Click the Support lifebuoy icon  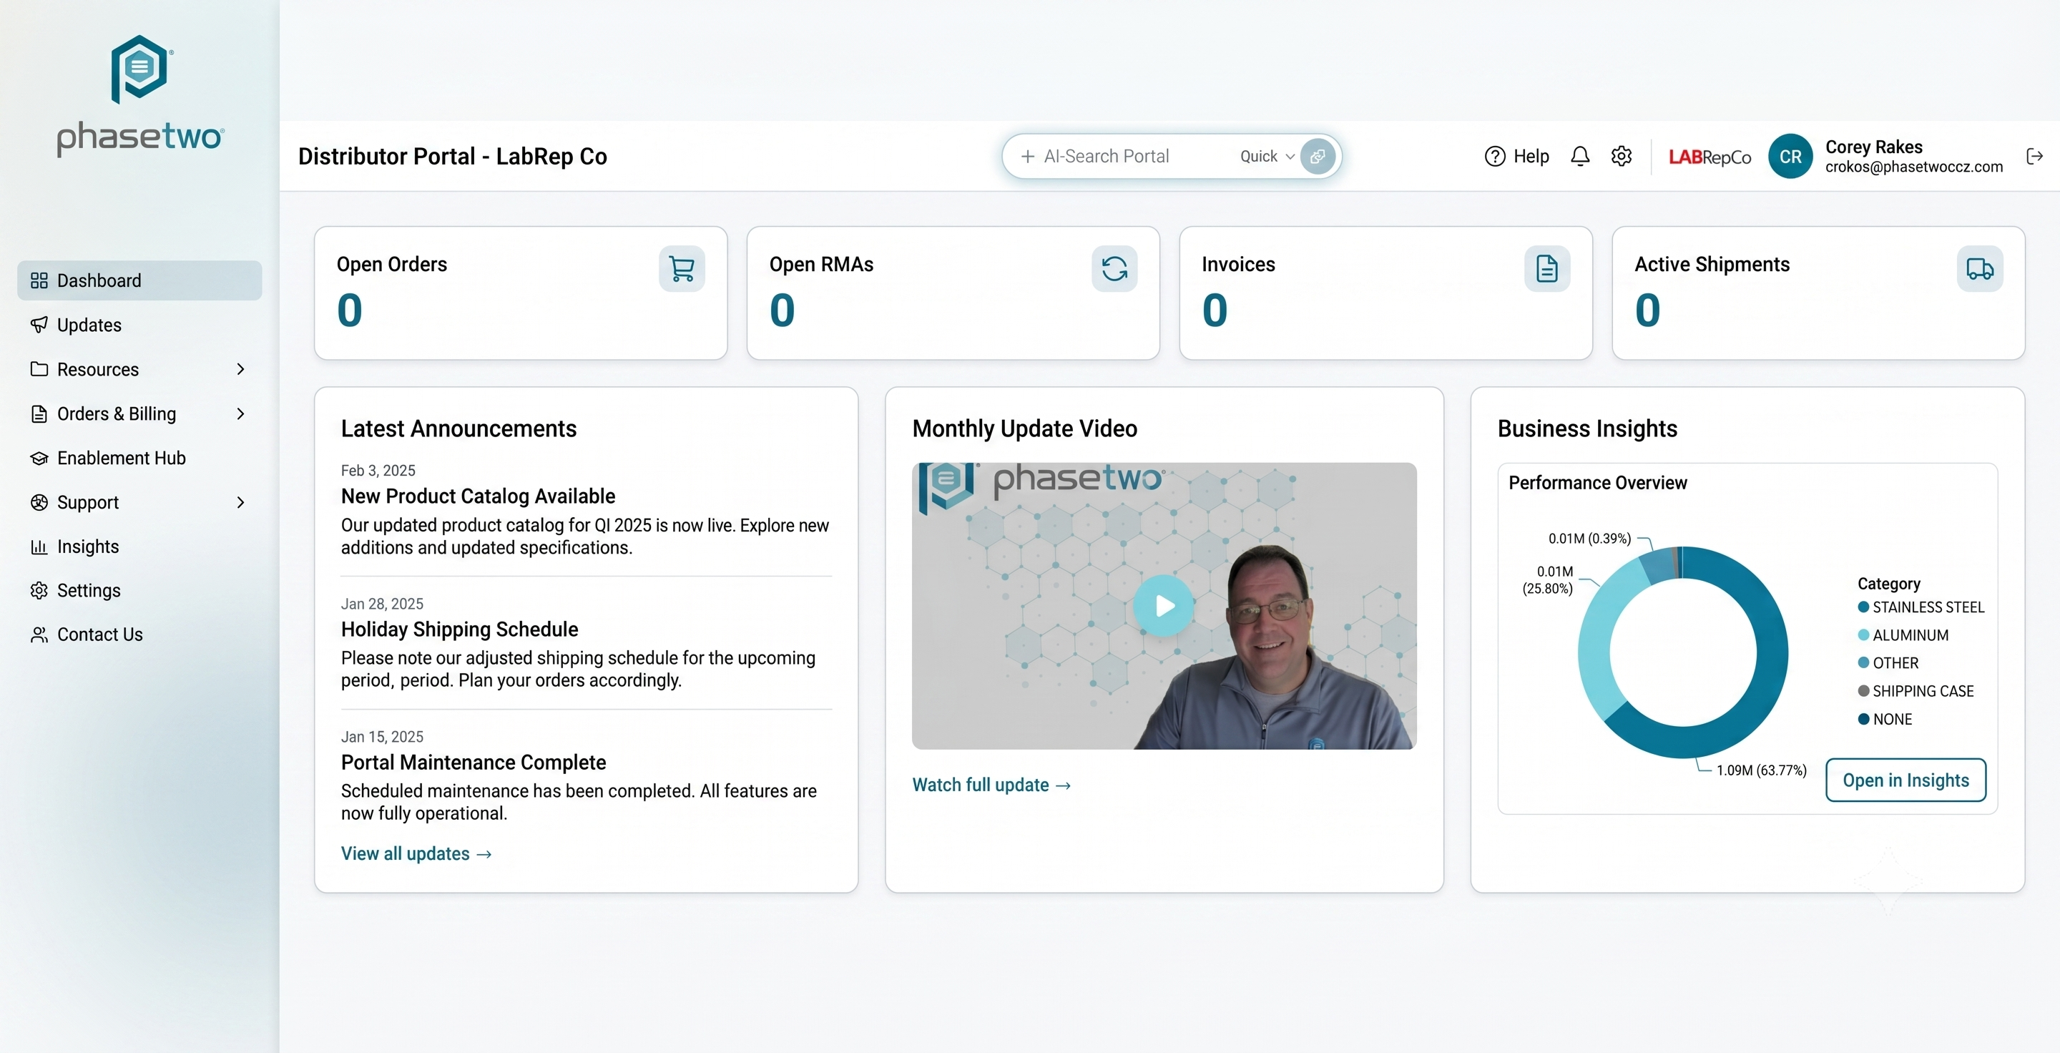click(x=39, y=502)
